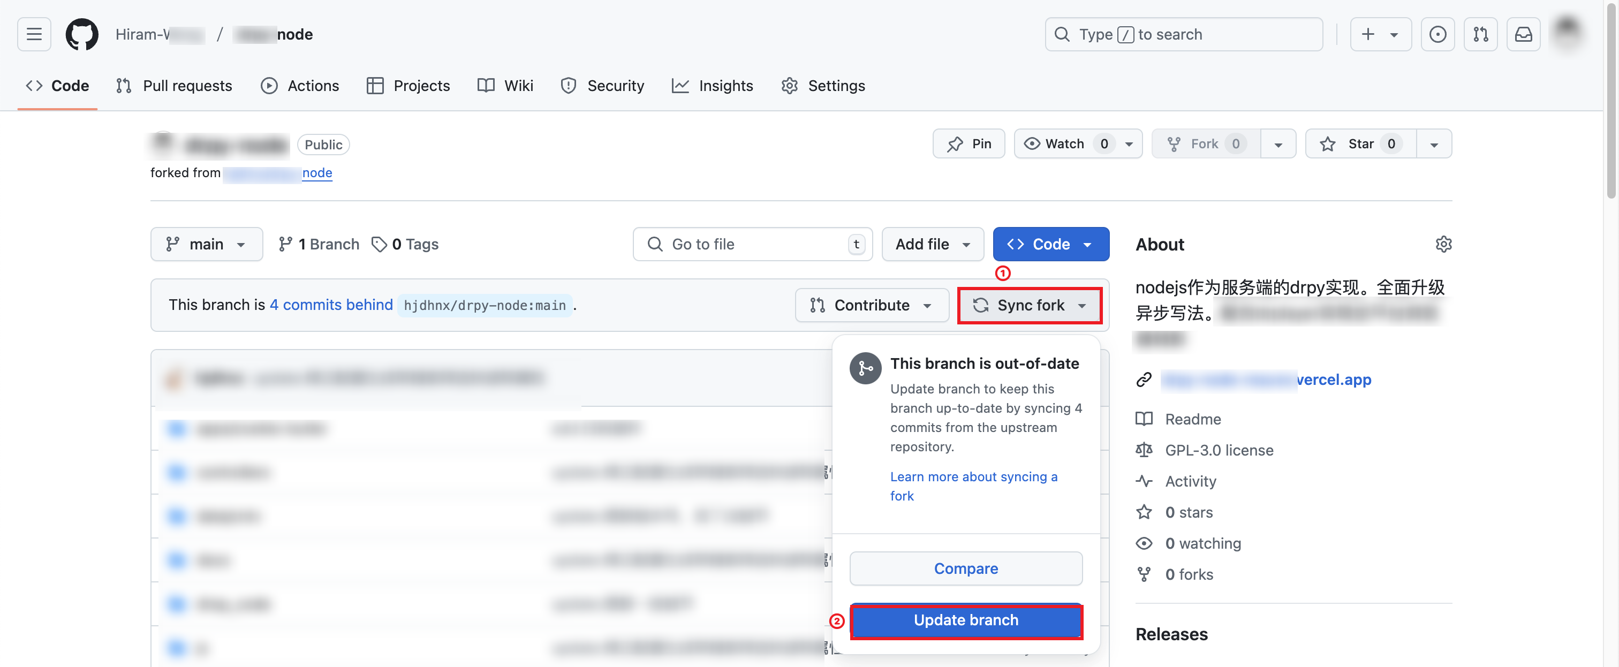This screenshot has height=667, width=1619.
Task: Click Go to file search input
Action: pyautogui.click(x=752, y=244)
